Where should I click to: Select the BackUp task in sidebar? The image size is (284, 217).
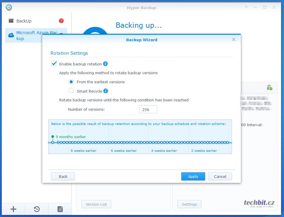[24, 21]
